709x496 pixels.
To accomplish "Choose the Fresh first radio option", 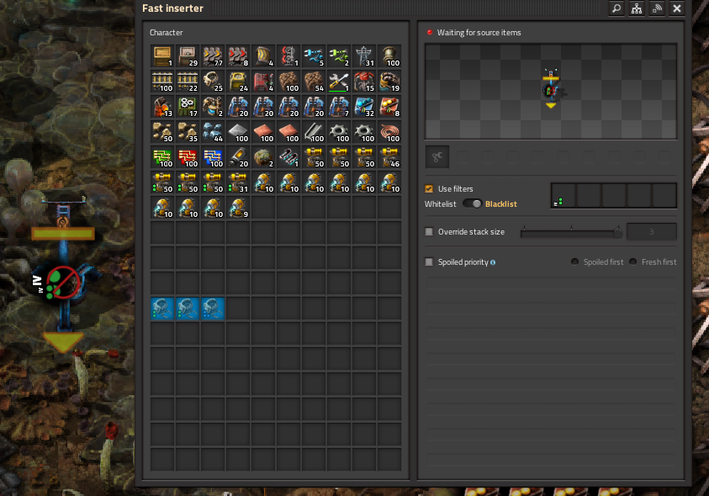I will pos(633,261).
